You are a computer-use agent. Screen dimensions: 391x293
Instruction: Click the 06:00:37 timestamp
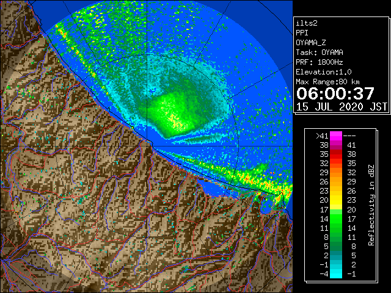(335, 93)
